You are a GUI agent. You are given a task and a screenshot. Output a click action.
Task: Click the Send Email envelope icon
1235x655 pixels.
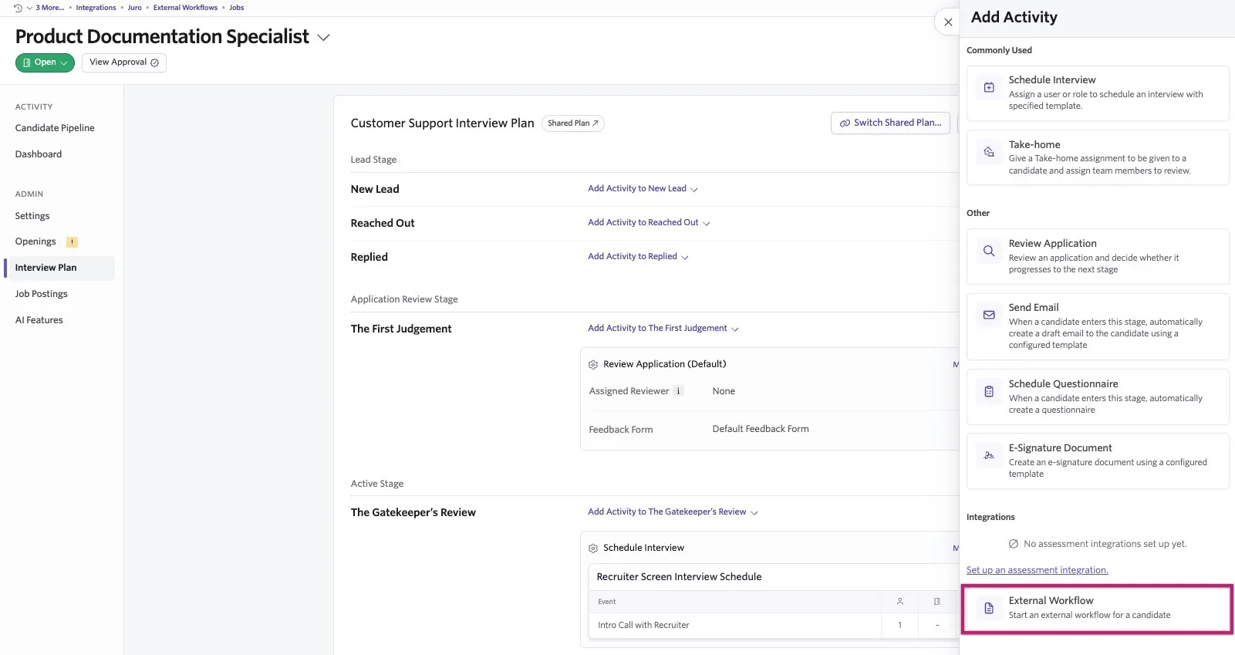pos(989,315)
